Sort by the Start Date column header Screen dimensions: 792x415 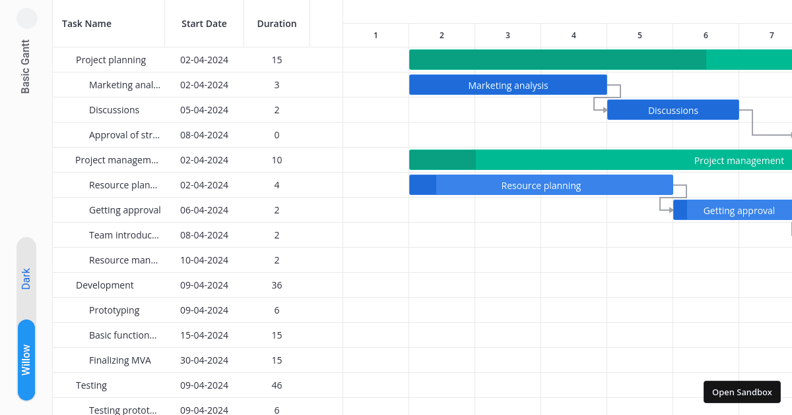coord(204,24)
